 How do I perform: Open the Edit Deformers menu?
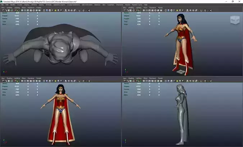point(87,5)
